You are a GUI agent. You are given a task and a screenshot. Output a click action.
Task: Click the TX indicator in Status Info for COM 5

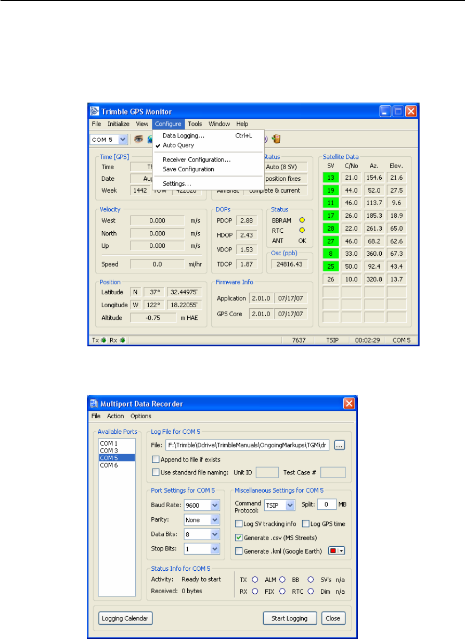255,579
